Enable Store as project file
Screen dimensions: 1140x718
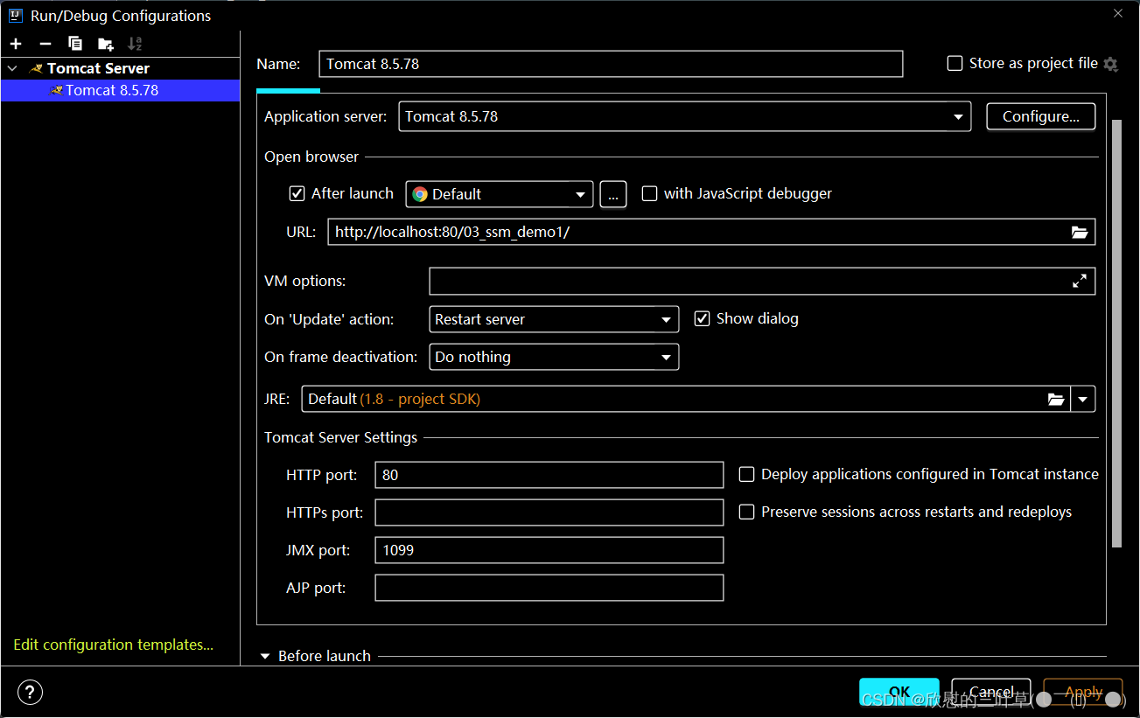coord(955,63)
